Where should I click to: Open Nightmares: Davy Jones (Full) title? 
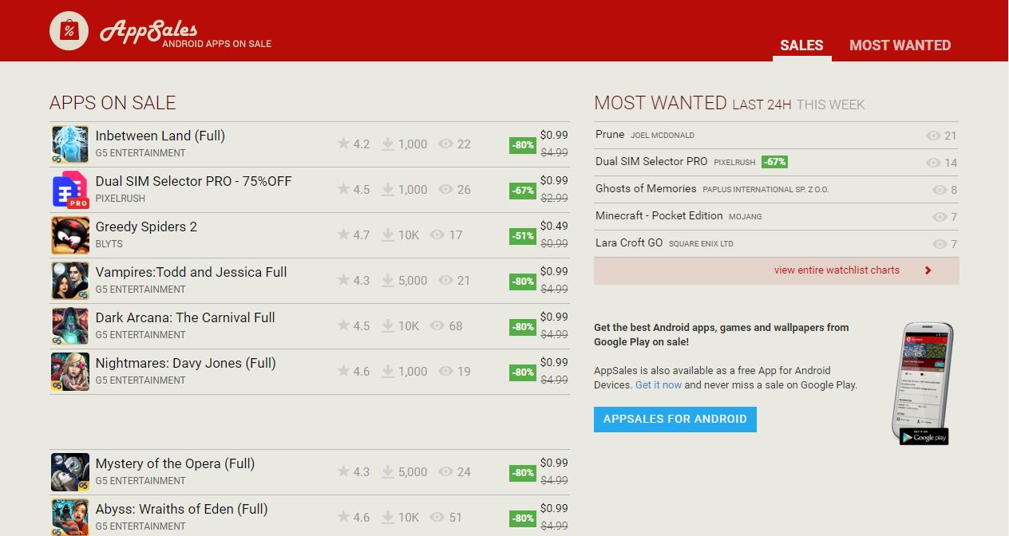(186, 363)
